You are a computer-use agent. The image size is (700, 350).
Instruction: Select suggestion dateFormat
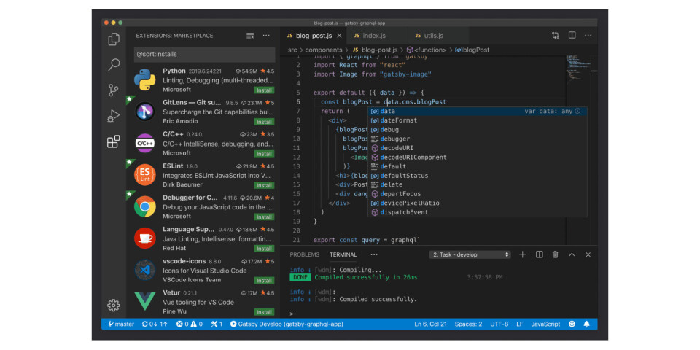click(x=477, y=120)
